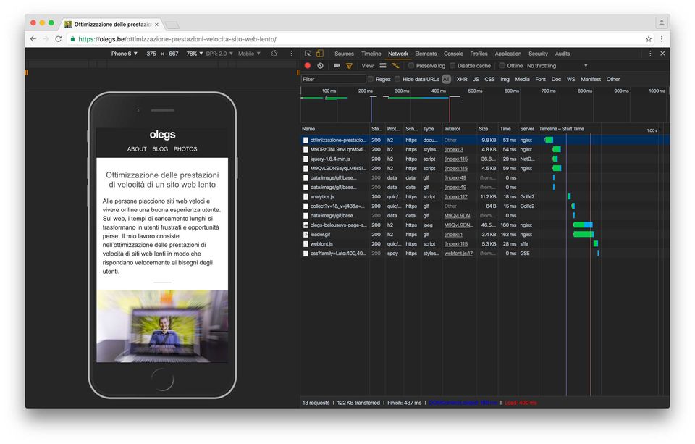Filter requests by CSS type

(x=490, y=80)
